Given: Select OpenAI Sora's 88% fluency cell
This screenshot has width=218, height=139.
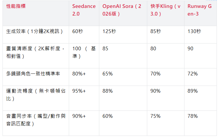Looking at the screenshot, I should tap(107, 91).
